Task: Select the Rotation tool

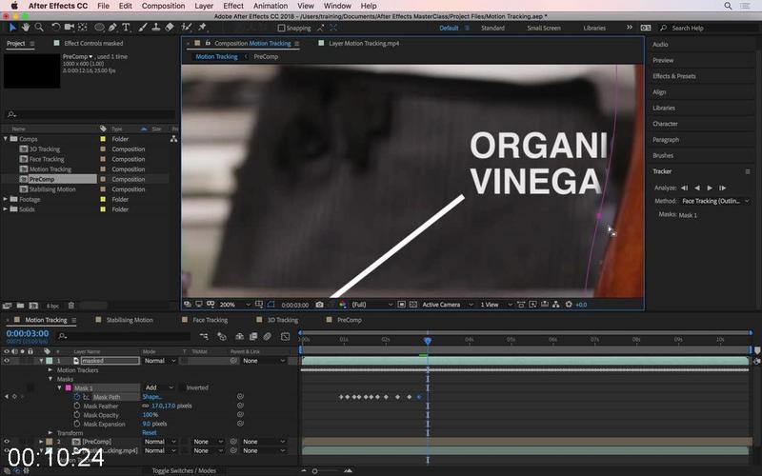Action: click(56, 28)
